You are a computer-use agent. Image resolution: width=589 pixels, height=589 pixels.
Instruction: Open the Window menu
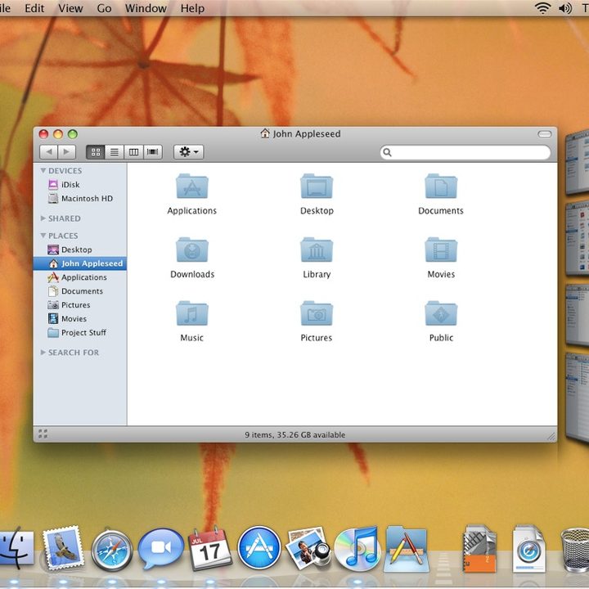(146, 8)
